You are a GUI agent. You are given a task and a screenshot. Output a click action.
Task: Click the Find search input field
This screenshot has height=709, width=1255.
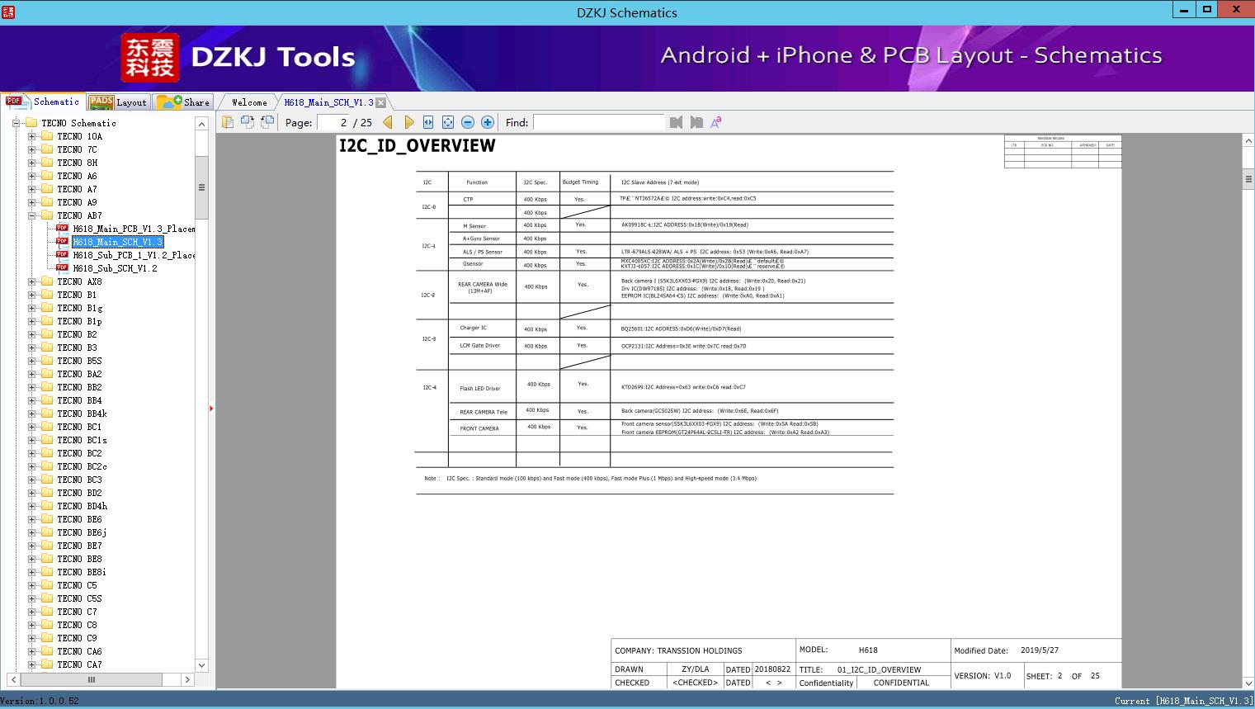(598, 122)
